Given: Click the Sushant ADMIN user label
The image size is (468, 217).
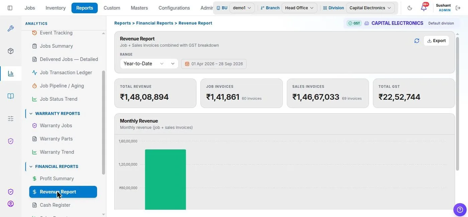Looking at the screenshot, I should click(x=443, y=8).
